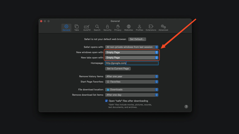Go to the Privacy settings pane

[x=118, y=28]
